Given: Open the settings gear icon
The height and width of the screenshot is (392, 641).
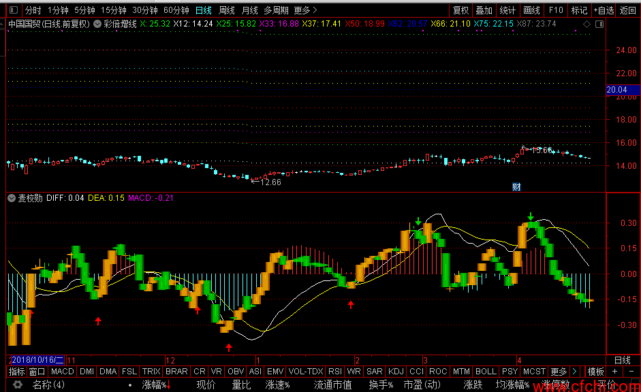Looking at the screenshot, I should click(18, 385).
